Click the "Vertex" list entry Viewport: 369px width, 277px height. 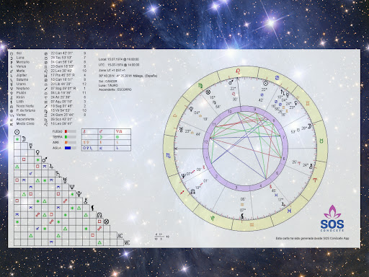(x=48, y=115)
